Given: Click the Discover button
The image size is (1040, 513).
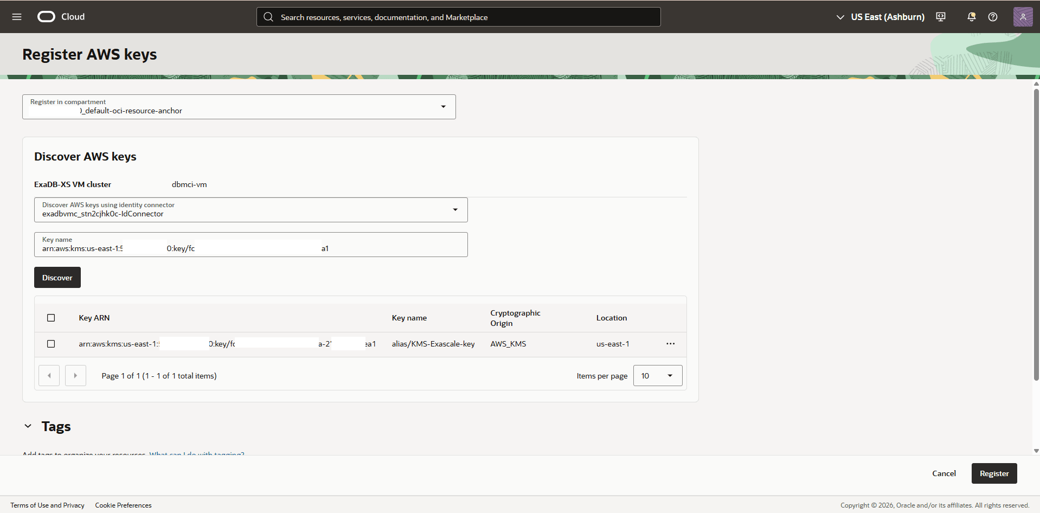Looking at the screenshot, I should coord(57,278).
